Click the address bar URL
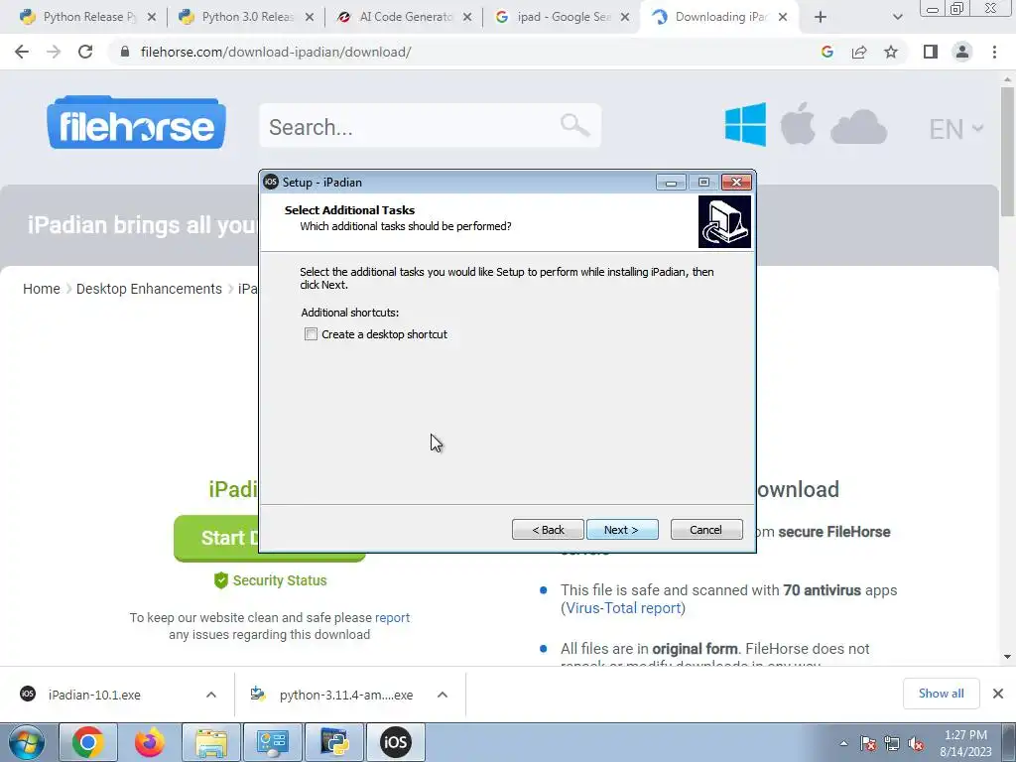The height and width of the screenshot is (762, 1016). point(276,52)
